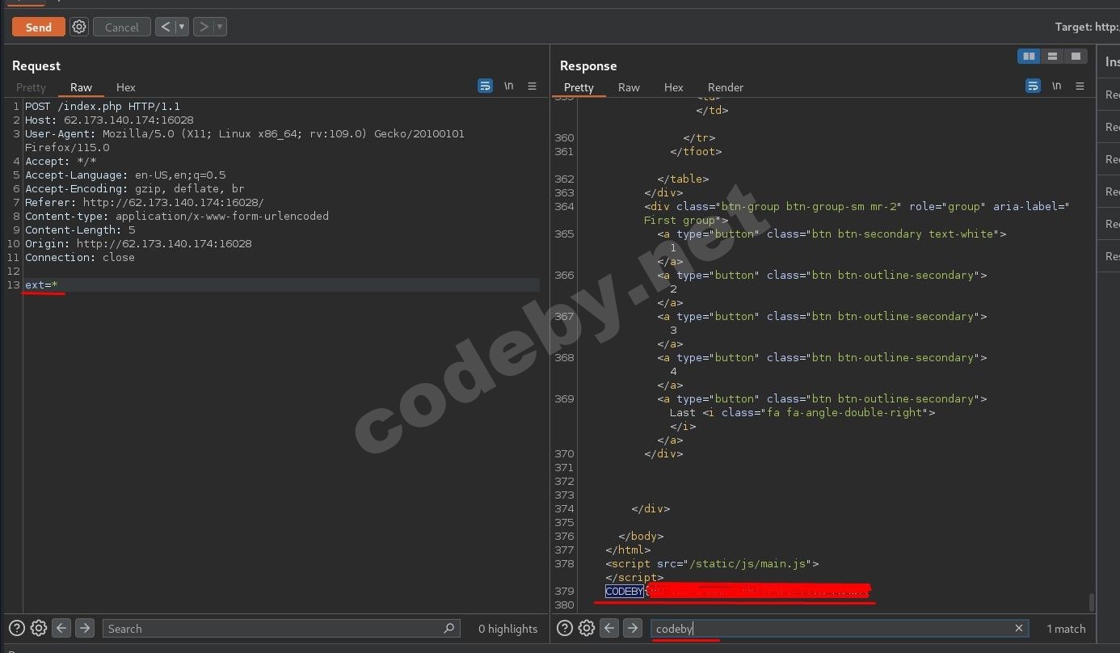
Task: Toggle word wrap in Response editor
Action: pos(1033,86)
